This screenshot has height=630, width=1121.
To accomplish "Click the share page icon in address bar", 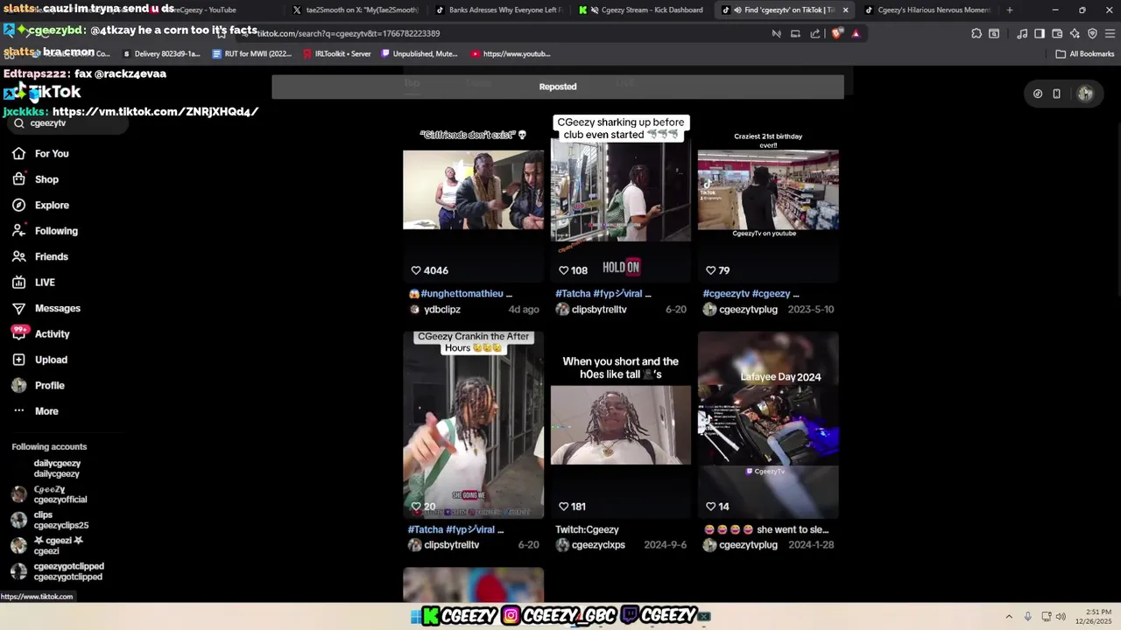I will [x=815, y=33].
